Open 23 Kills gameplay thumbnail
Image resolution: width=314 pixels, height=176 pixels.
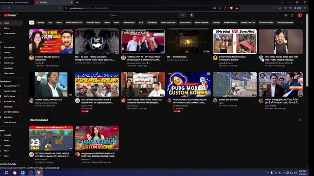pyautogui.click(x=51, y=138)
